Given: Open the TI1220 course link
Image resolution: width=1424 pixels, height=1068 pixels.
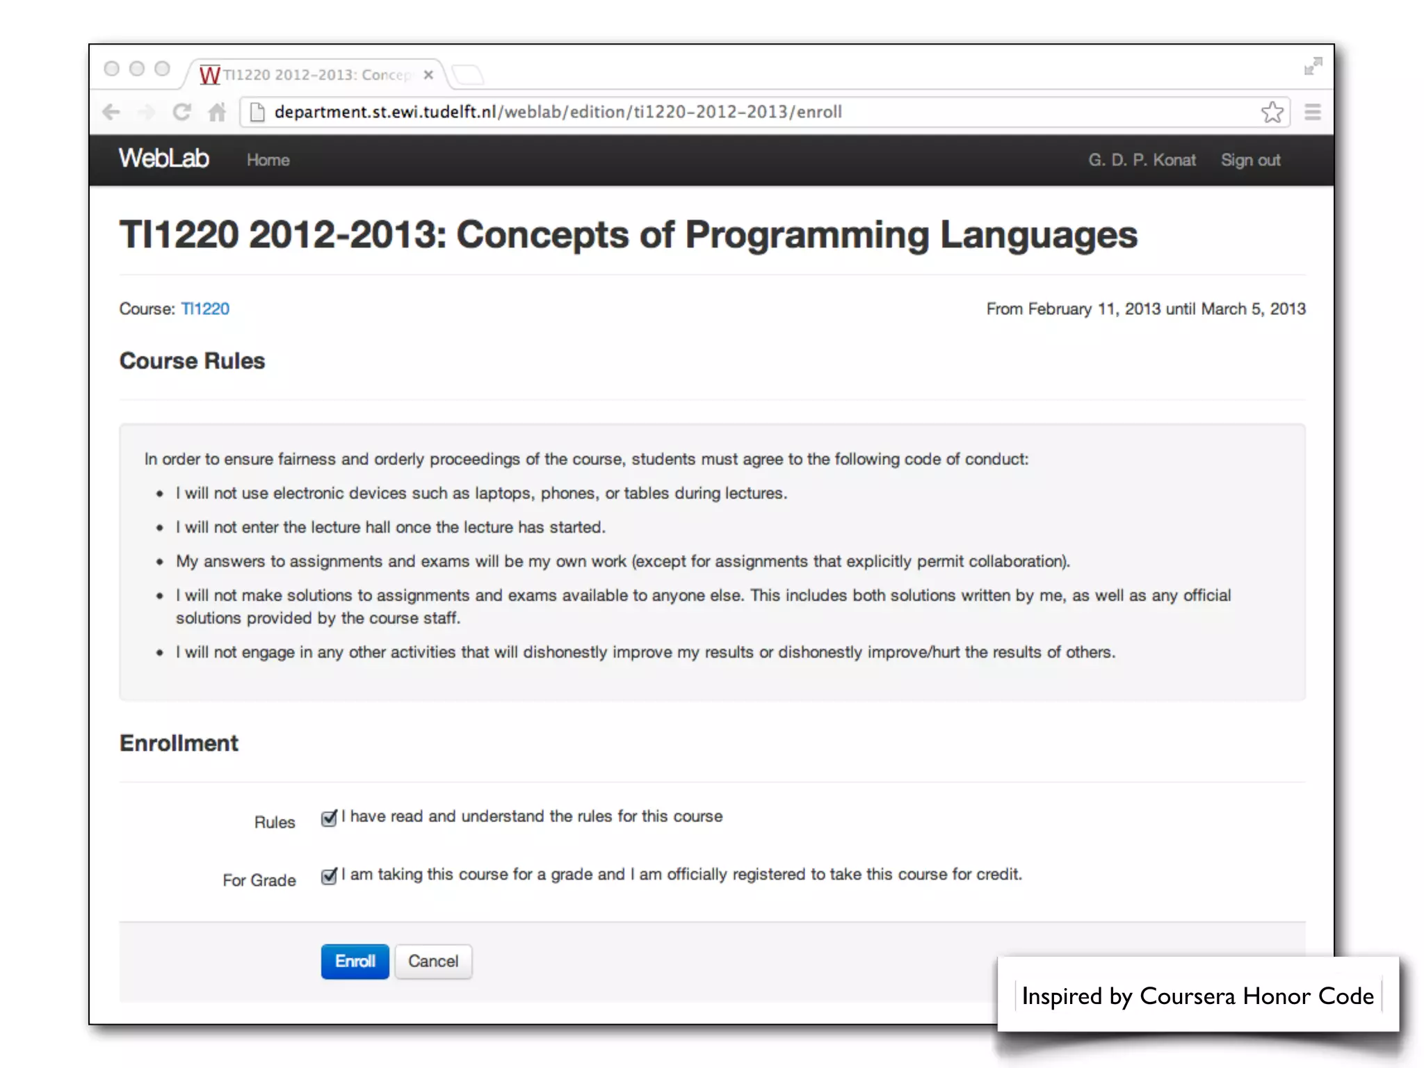Looking at the screenshot, I should (205, 309).
